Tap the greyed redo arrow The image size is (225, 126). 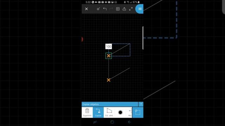pyautogui.click(x=111, y=9)
